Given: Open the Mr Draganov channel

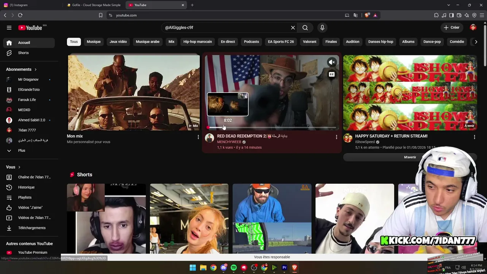Looking at the screenshot, I should [29, 80].
